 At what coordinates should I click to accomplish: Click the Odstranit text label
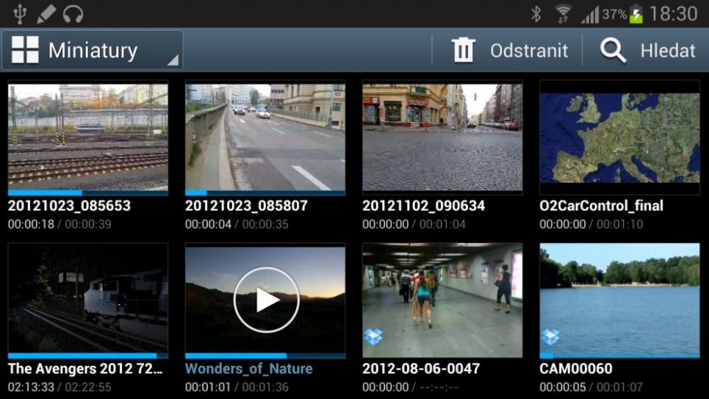(529, 51)
